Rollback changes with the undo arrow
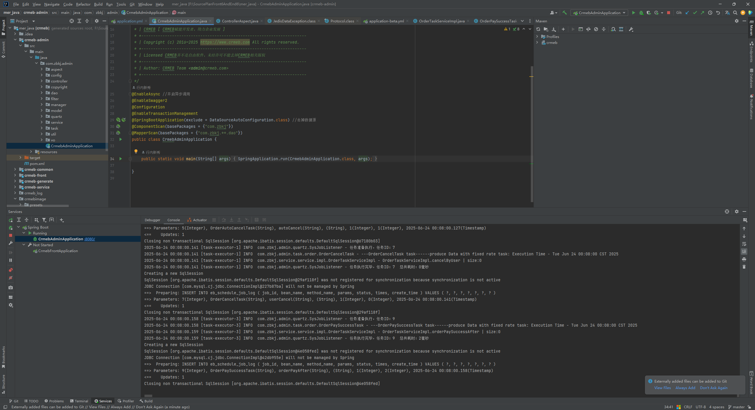Image resolution: width=755 pixels, height=410 pixels. click(718, 13)
